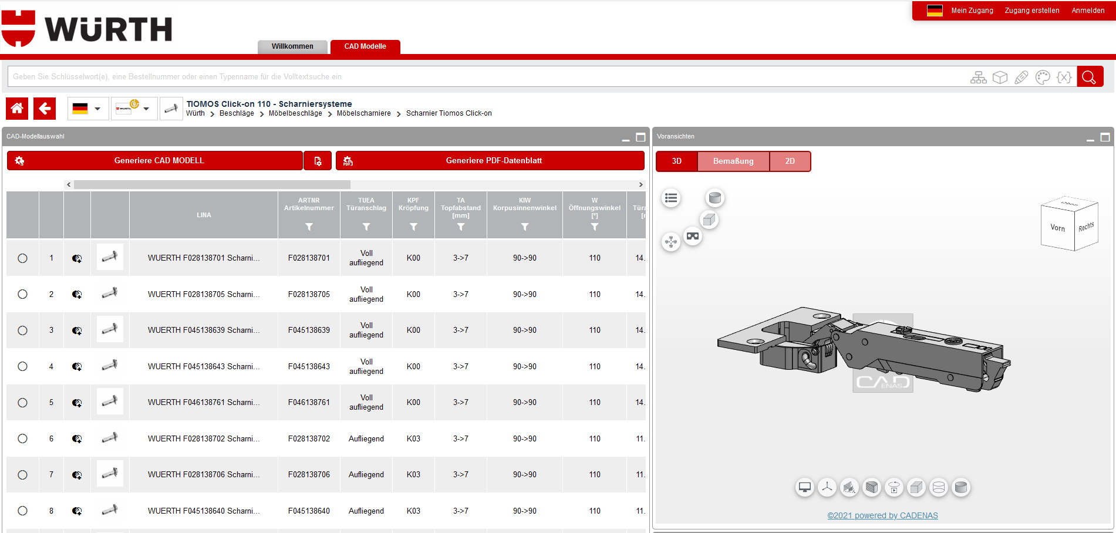Screen dimensions: 1116x533
Task: Click the VR goggles icon in preview
Action: coord(693,236)
